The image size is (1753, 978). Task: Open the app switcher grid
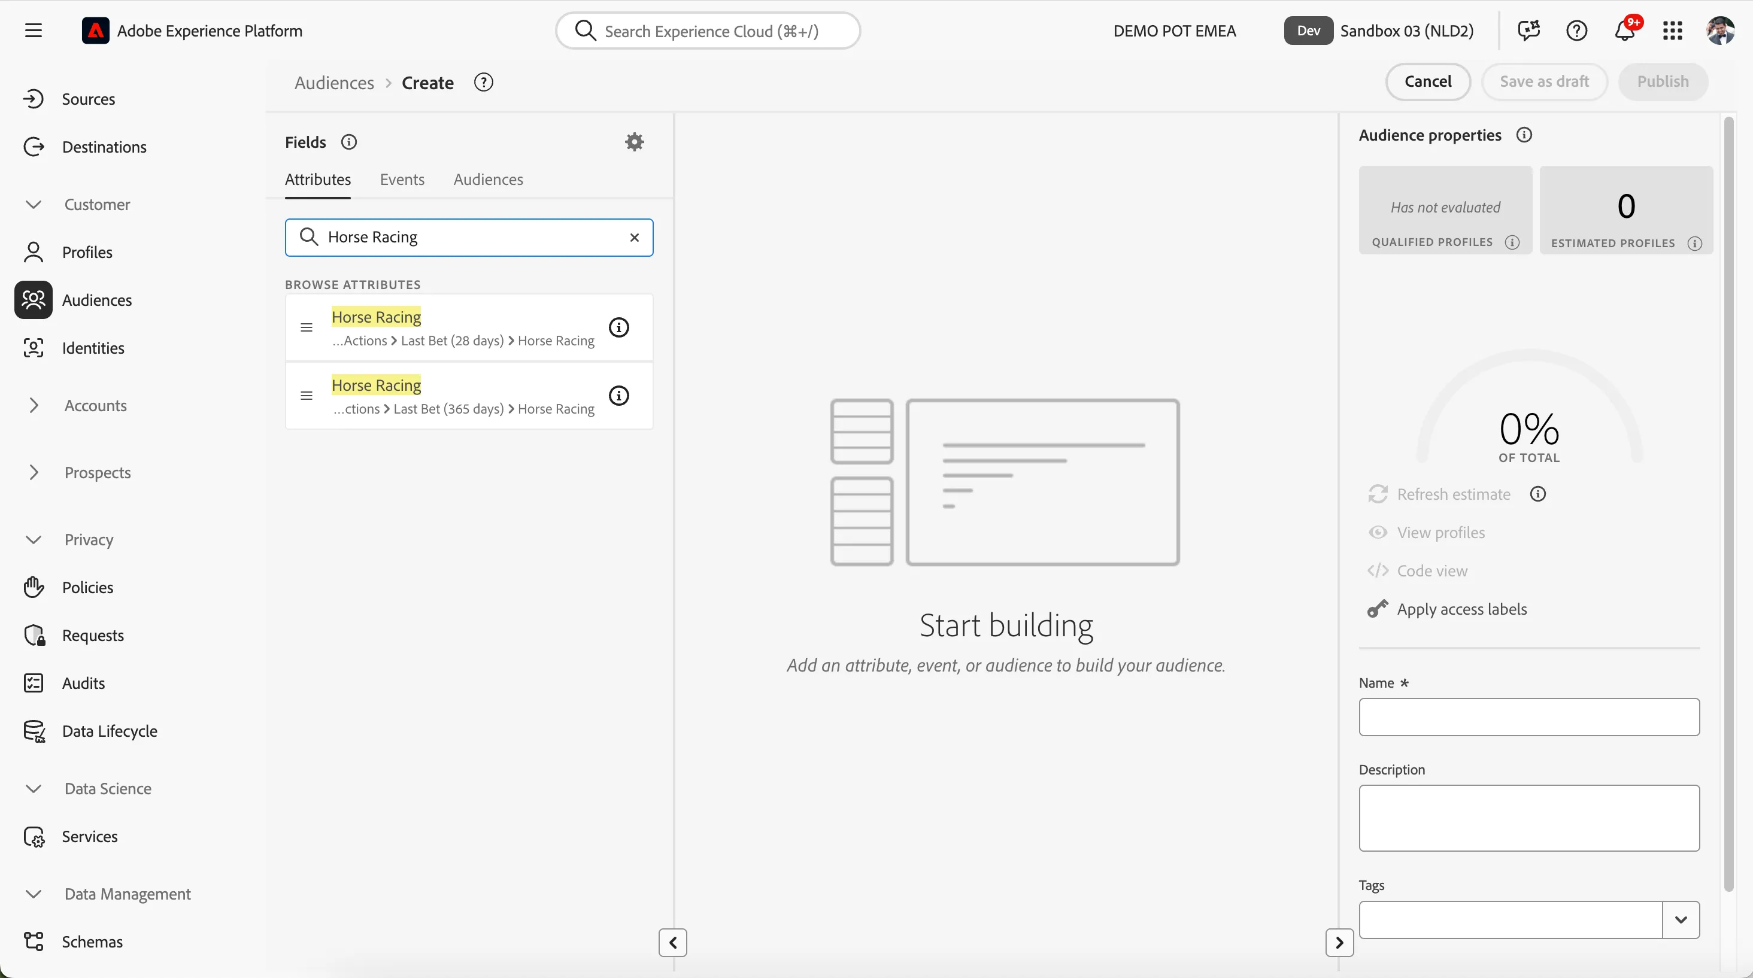point(1673,31)
